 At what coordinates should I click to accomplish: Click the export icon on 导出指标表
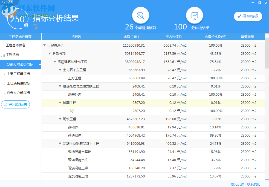[x=6, y=104]
